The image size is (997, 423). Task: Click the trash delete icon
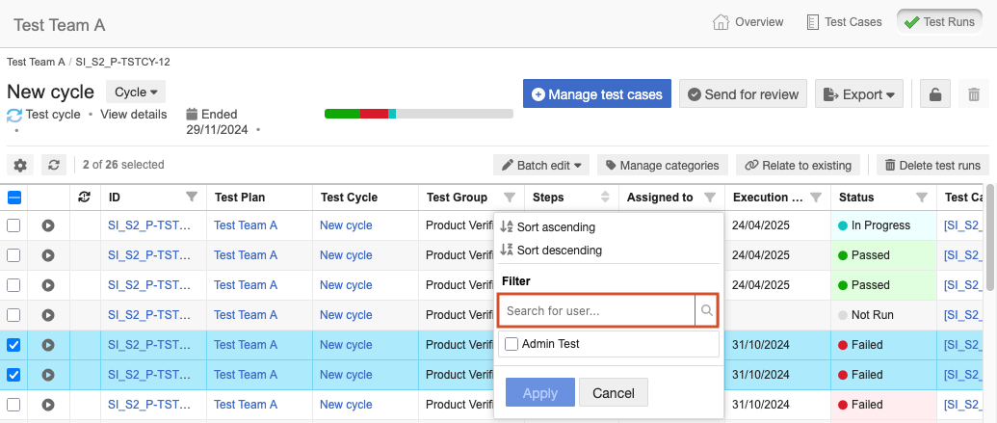coord(974,94)
